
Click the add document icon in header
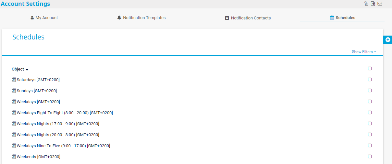(x=373, y=4)
